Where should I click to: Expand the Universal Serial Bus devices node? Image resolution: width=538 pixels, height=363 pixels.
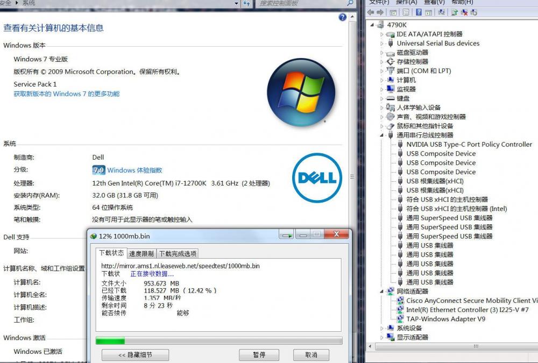click(x=382, y=44)
